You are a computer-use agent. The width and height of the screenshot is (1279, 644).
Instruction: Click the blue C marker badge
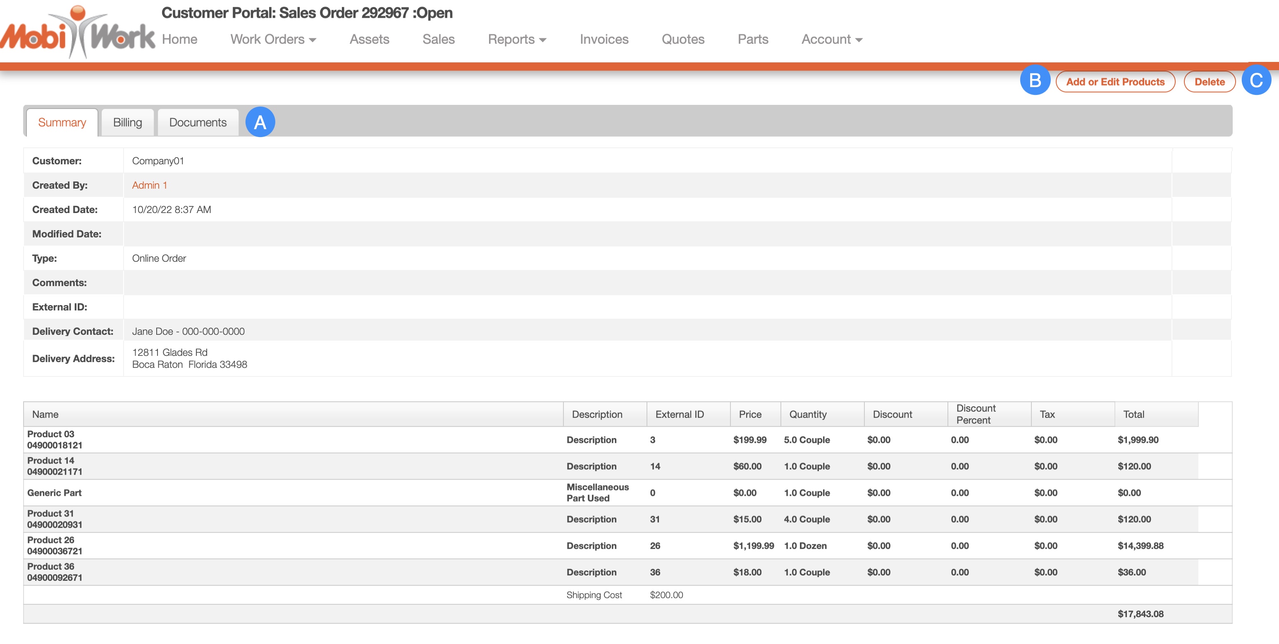tap(1256, 80)
